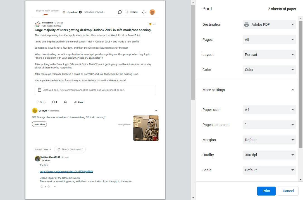Click the Share button under post
The height and width of the screenshot is (200, 303).
click(78, 102)
